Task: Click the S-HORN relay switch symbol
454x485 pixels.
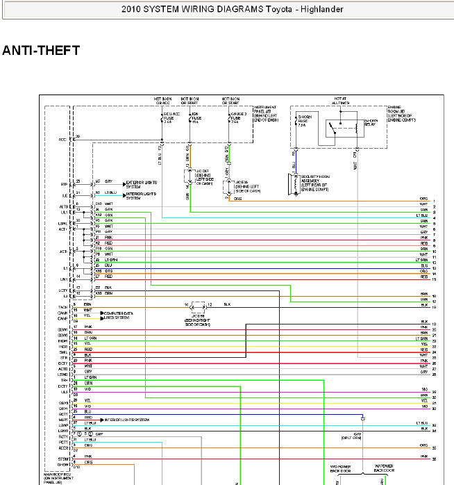Action: 333,129
